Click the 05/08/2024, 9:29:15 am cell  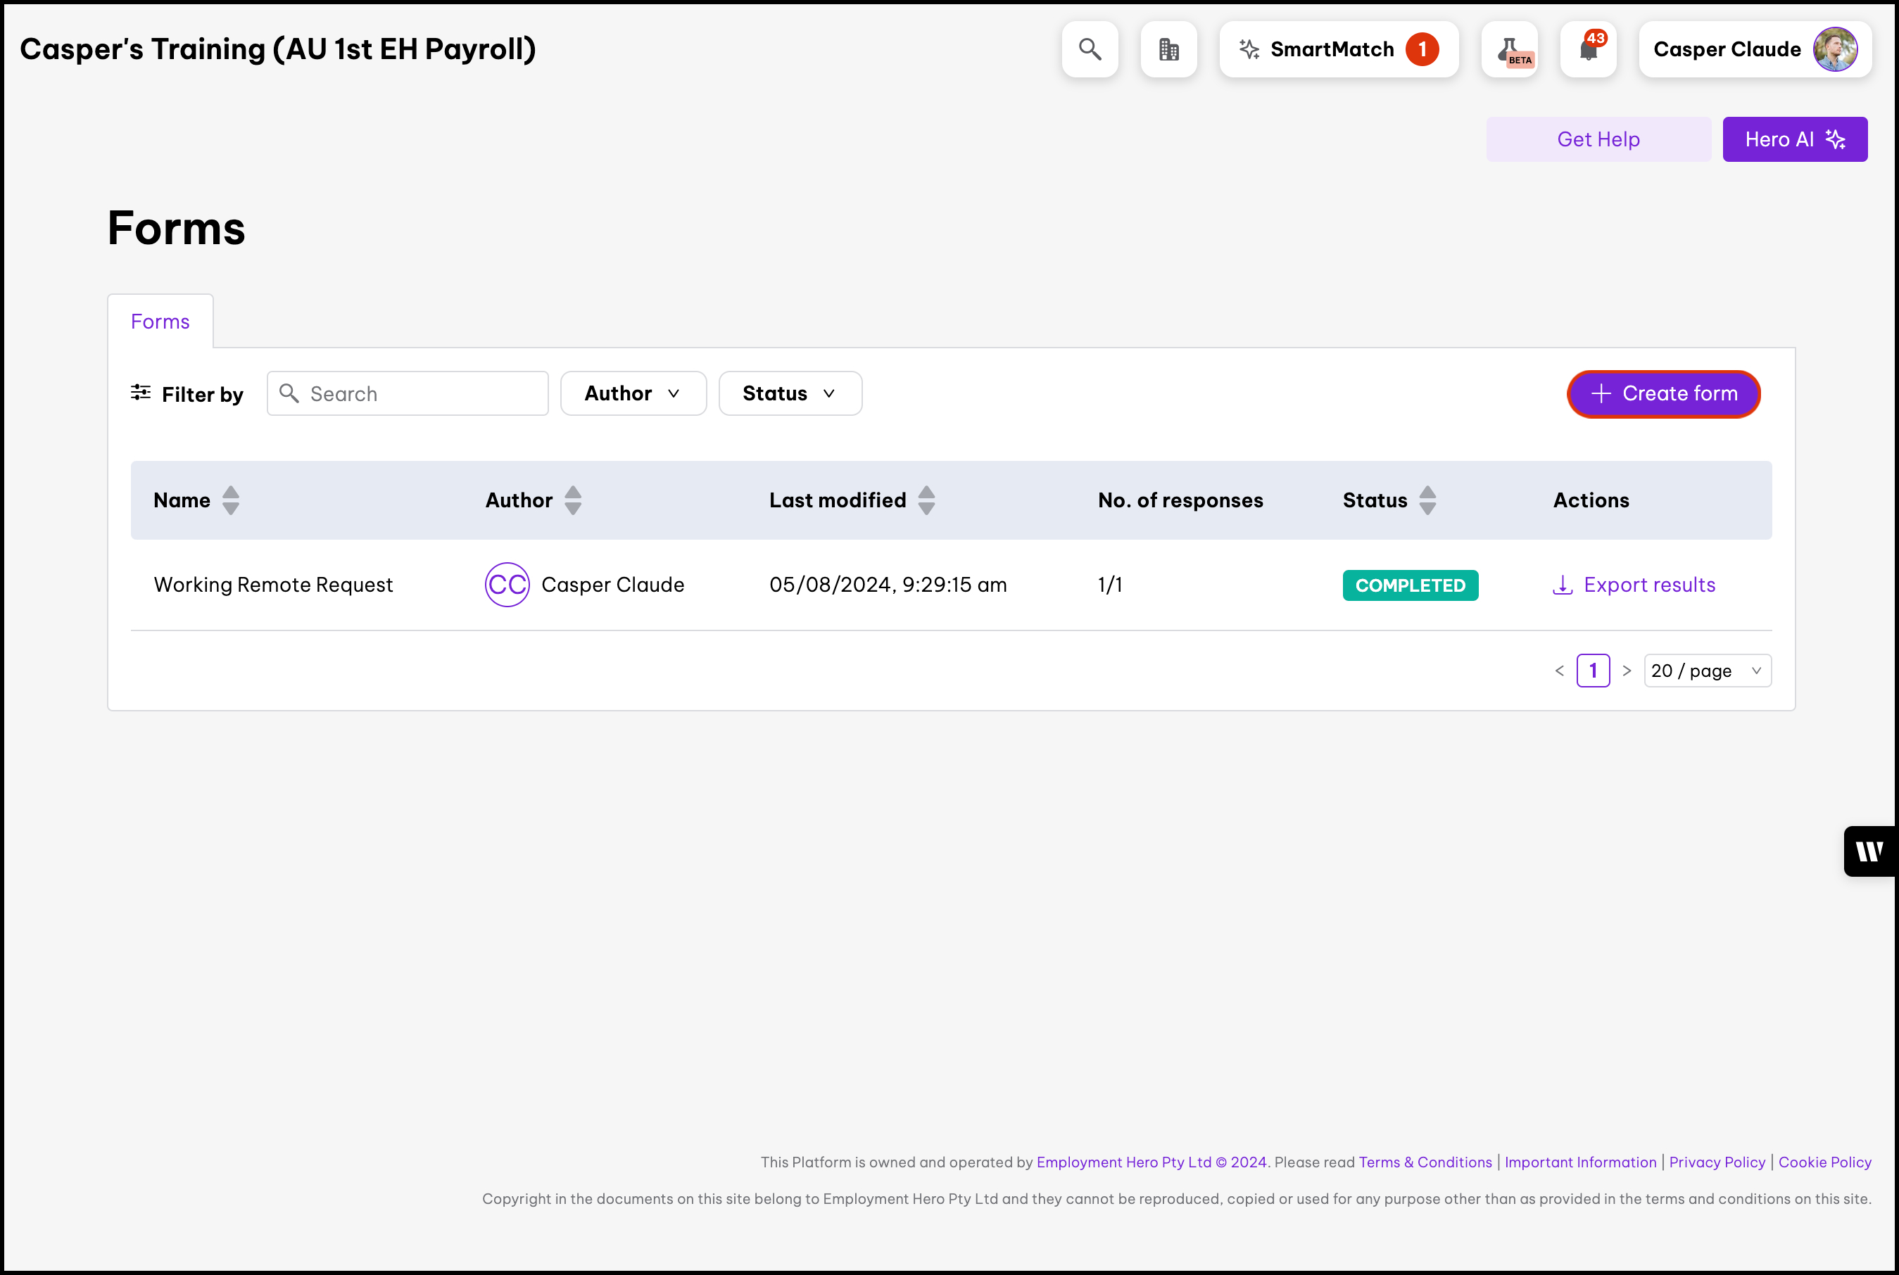[x=888, y=585]
